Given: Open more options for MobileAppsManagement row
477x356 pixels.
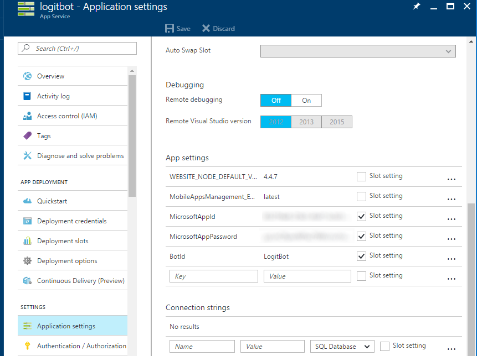Looking at the screenshot, I should tap(452, 200).
